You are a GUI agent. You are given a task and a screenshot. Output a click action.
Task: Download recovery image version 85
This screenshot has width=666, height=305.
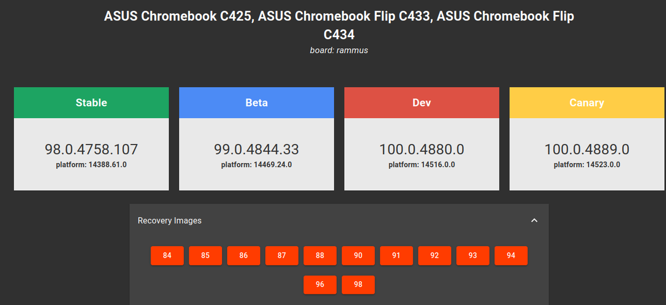205,256
